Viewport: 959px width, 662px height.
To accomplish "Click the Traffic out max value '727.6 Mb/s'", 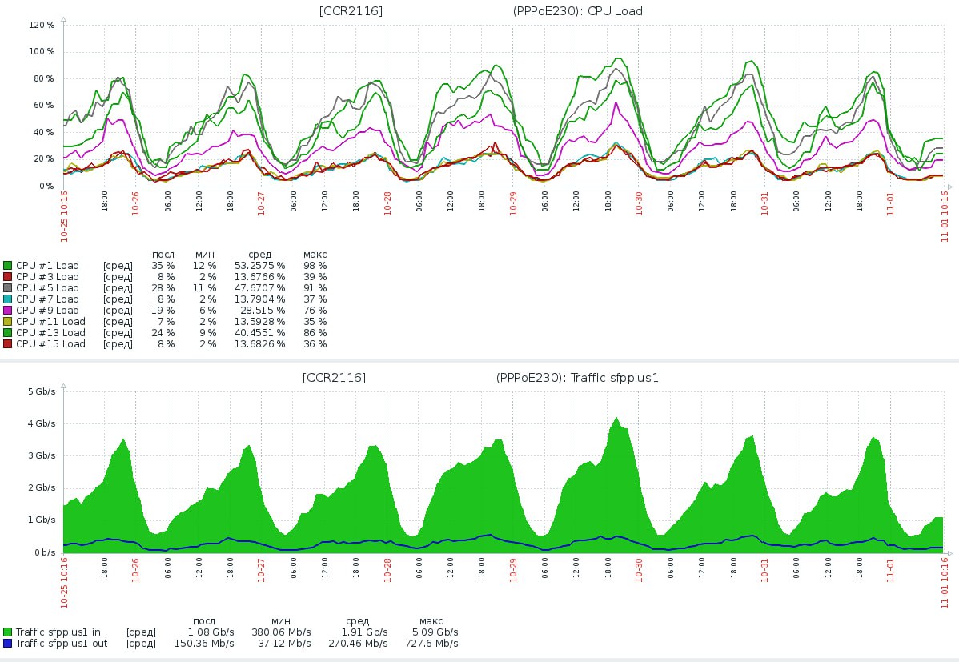I will tap(431, 643).
